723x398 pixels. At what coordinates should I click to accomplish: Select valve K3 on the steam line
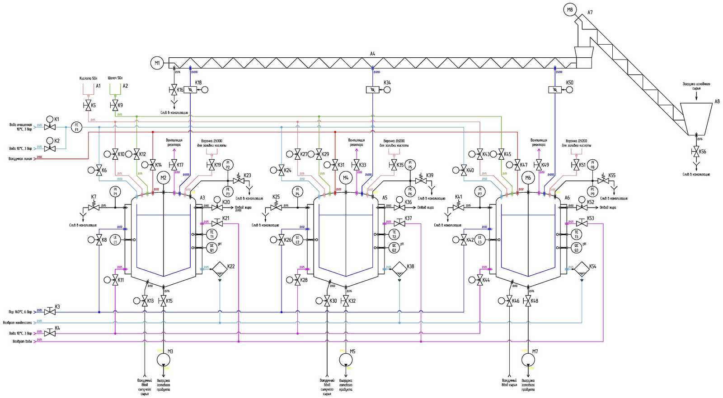(50, 311)
